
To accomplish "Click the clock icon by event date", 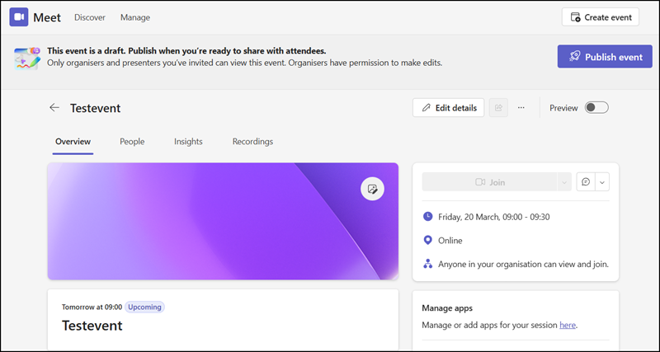I will pos(427,217).
